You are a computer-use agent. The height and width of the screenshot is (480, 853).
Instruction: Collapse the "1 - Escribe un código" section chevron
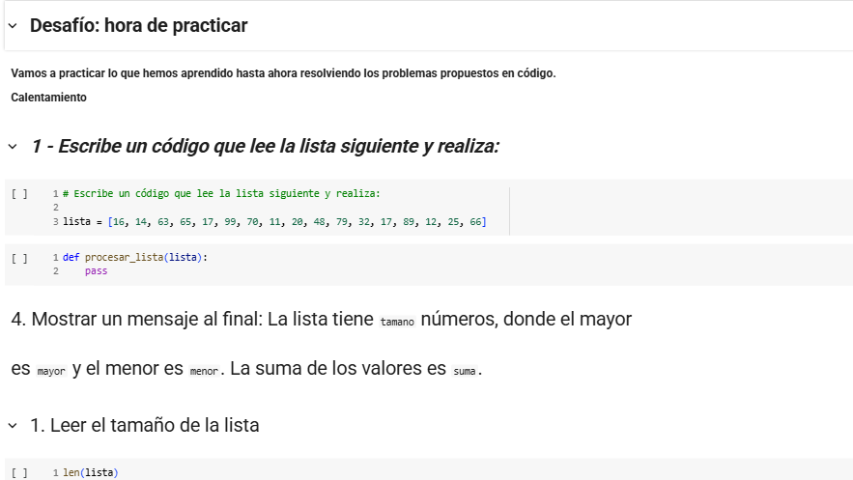(12, 147)
